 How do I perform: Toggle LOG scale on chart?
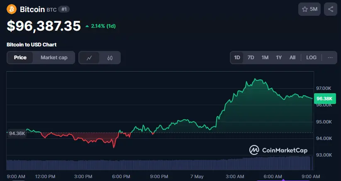(312, 58)
